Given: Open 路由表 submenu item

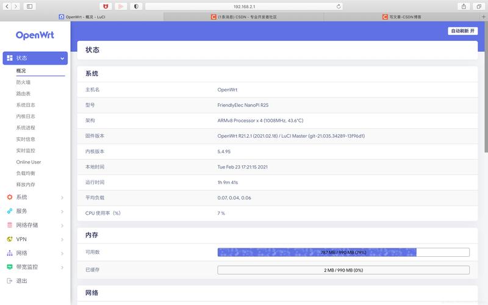Looking at the screenshot, I should 23,93.
